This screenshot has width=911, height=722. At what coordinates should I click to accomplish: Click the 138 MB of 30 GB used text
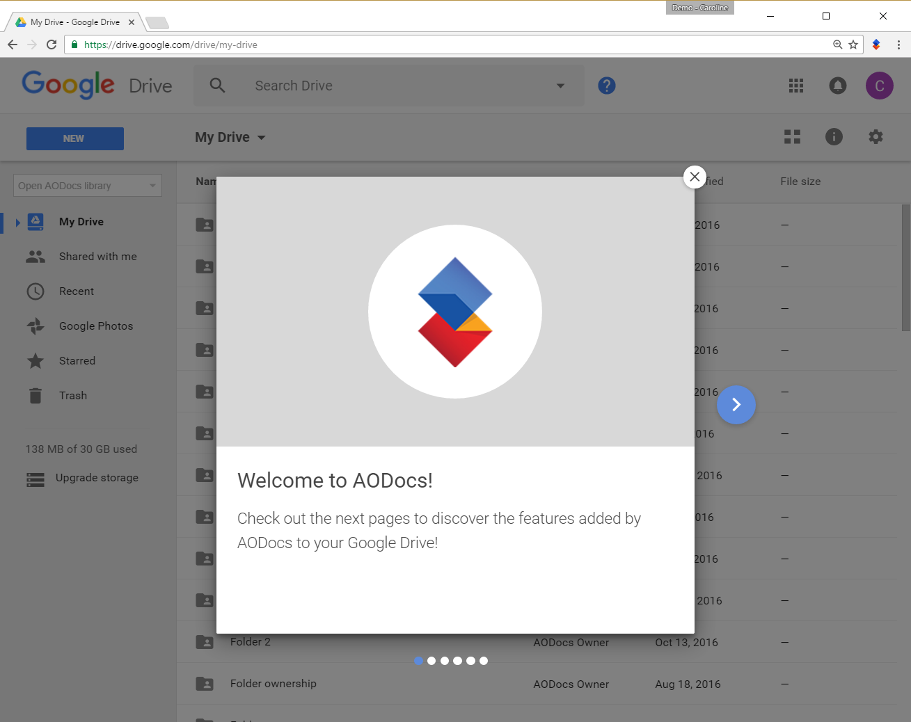[81, 449]
